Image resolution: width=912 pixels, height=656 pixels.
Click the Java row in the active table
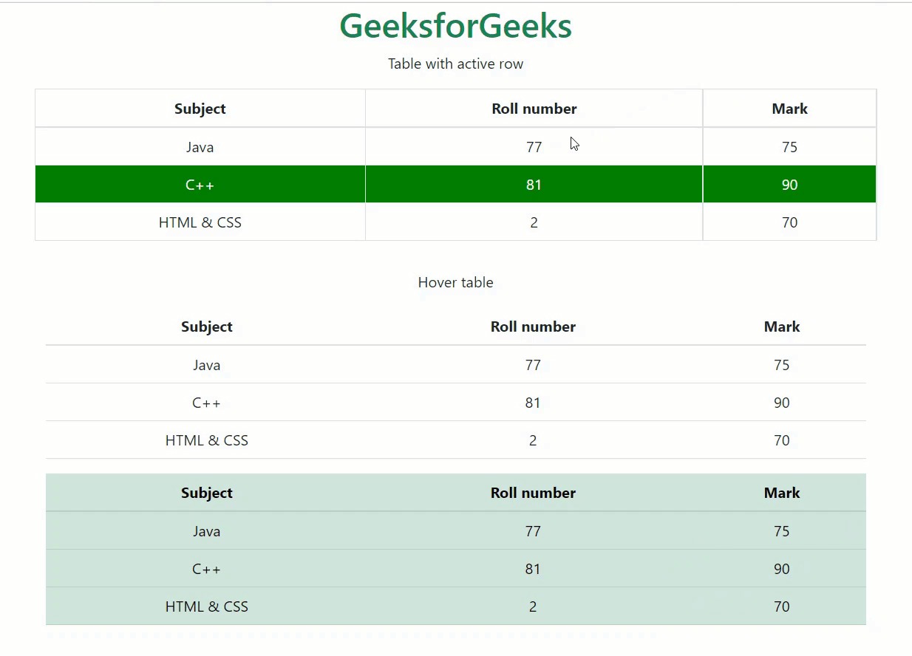click(x=200, y=146)
